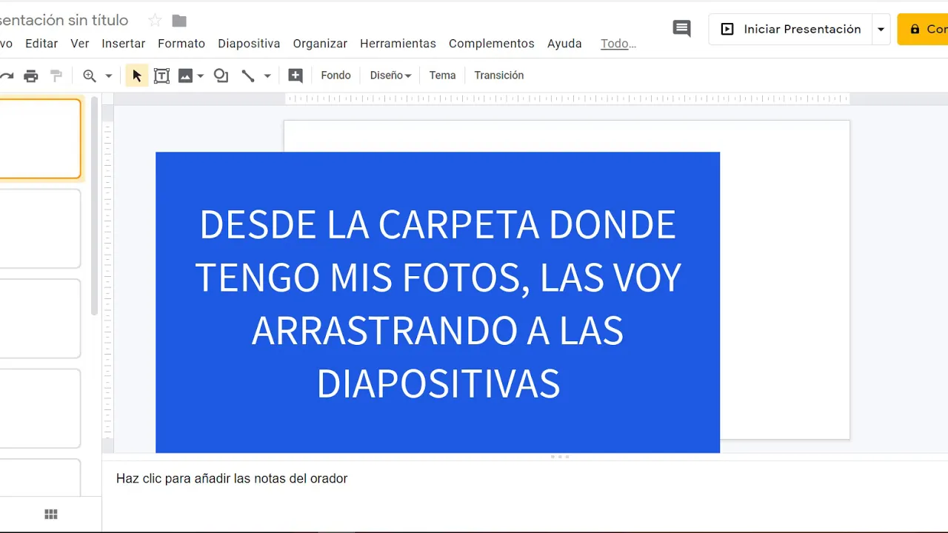Viewport: 948px width, 533px height.
Task: Open the Ver menu
Action: pyautogui.click(x=80, y=44)
